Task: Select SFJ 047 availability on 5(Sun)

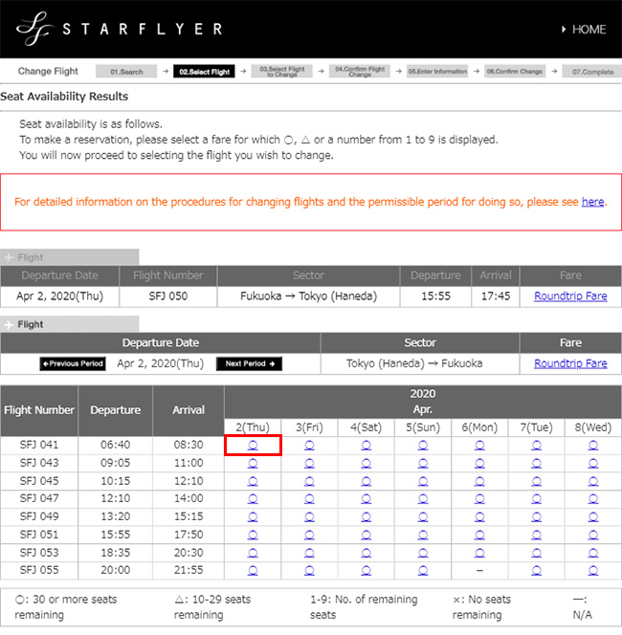Action: pos(423,499)
